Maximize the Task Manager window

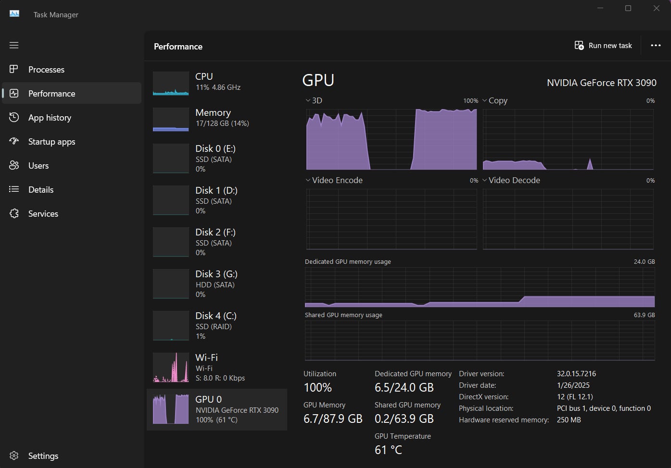(628, 8)
